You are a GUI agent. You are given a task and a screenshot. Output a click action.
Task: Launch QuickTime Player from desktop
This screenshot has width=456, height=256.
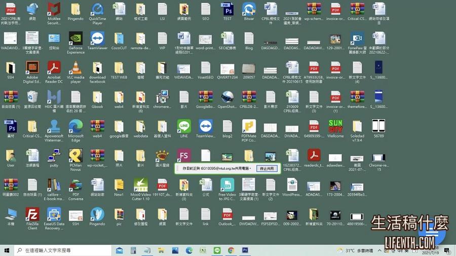(x=97, y=13)
